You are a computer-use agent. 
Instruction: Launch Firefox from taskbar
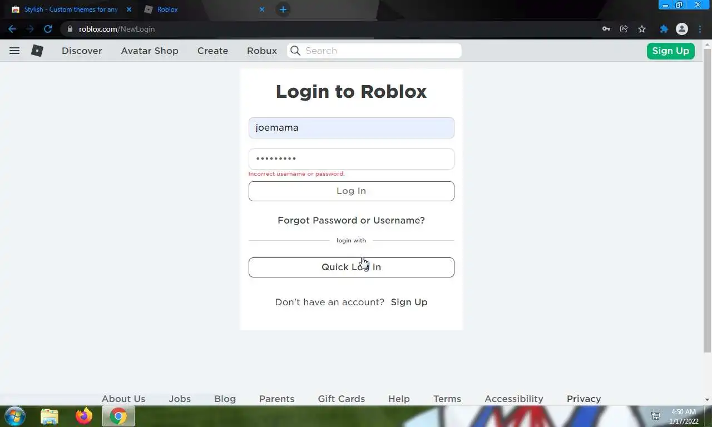[x=84, y=416]
